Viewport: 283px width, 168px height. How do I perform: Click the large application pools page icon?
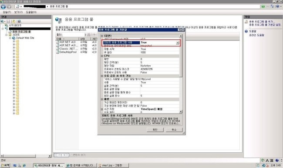pos(58,20)
